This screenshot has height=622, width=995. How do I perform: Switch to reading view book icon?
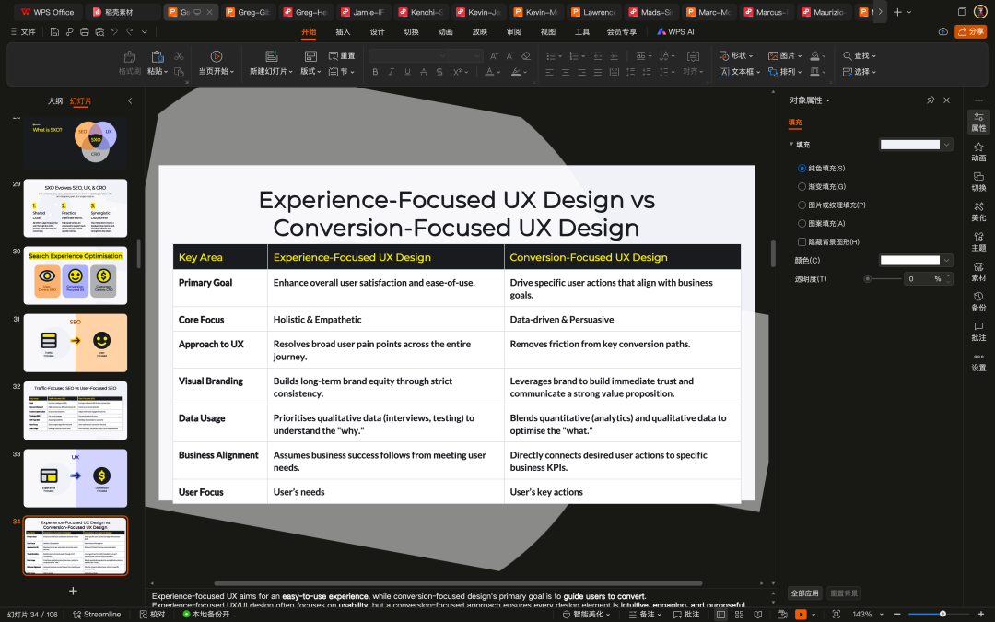[x=757, y=615]
